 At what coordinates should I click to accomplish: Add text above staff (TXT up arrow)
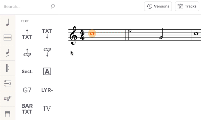[x=27, y=34]
